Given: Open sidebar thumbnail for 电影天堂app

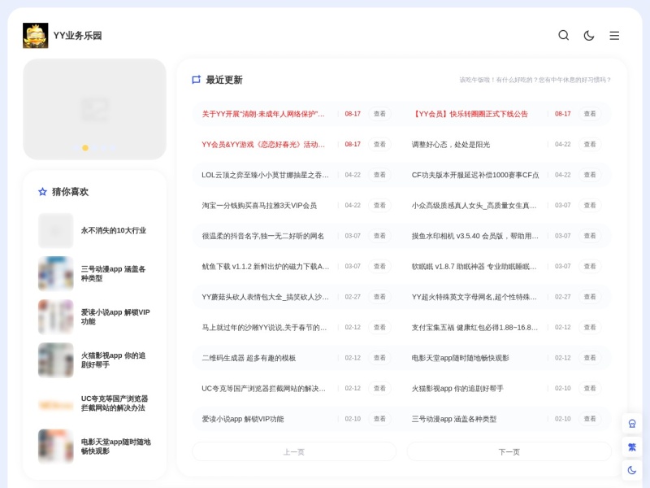Looking at the screenshot, I should click(55, 447).
